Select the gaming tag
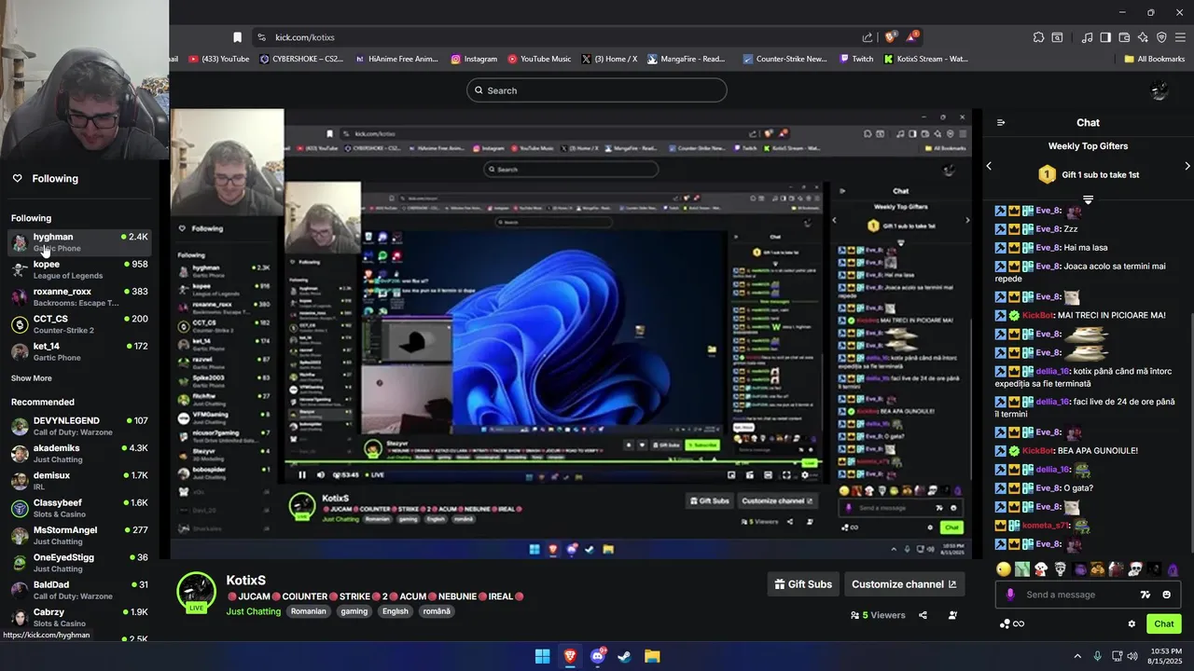The width and height of the screenshot is (1194, 671). click(354, 611)
